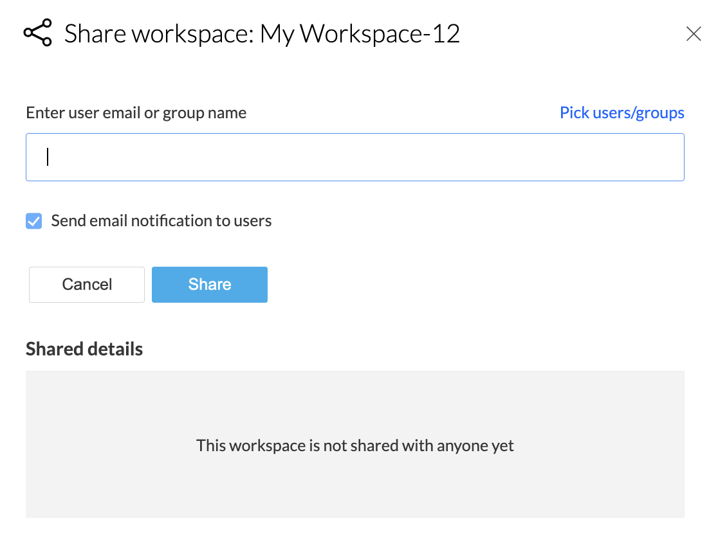Click the 'Share workspace:' title text
The height and width of the screenshot is (545, 718).
pos(159,34)
